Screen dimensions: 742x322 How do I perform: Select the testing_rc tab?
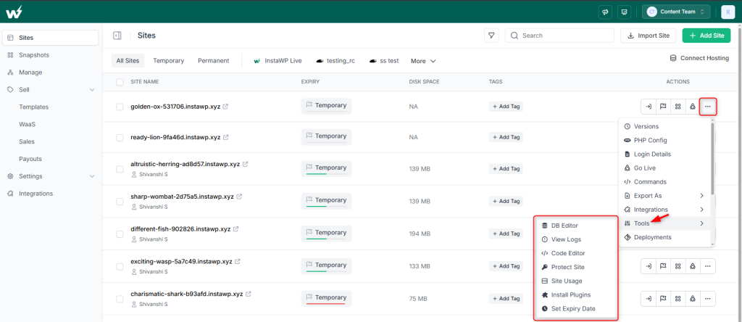pyautogui.click(x=335, y=61)
